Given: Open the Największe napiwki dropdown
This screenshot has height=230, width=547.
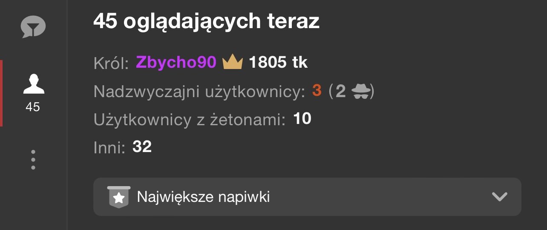Looking at the screenshot, I should coord(307,197).
